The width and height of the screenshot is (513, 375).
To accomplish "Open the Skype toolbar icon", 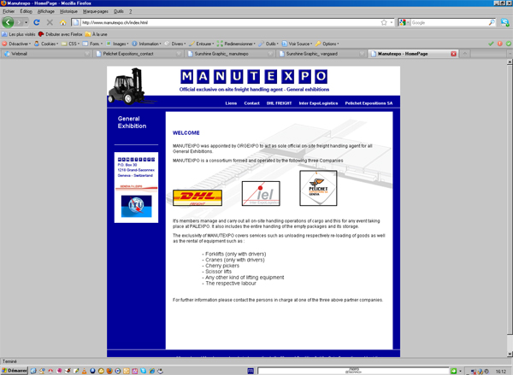I will click(x=504, y=22).
